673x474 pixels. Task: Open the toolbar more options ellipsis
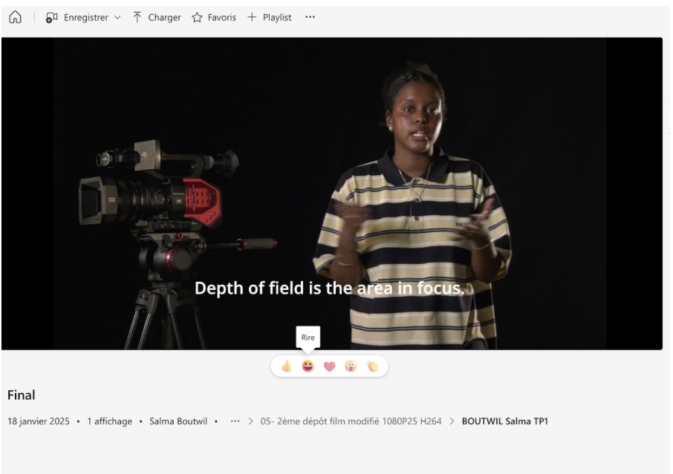click(310, 17)
